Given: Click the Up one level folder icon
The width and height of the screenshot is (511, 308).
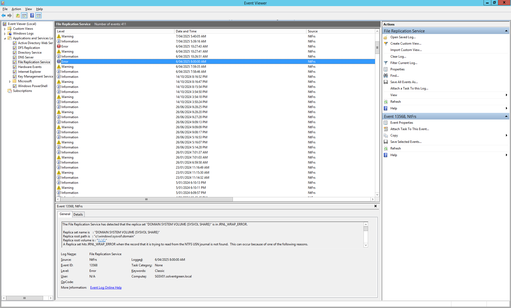Looking at the screenshot, I should coord(18,16).
